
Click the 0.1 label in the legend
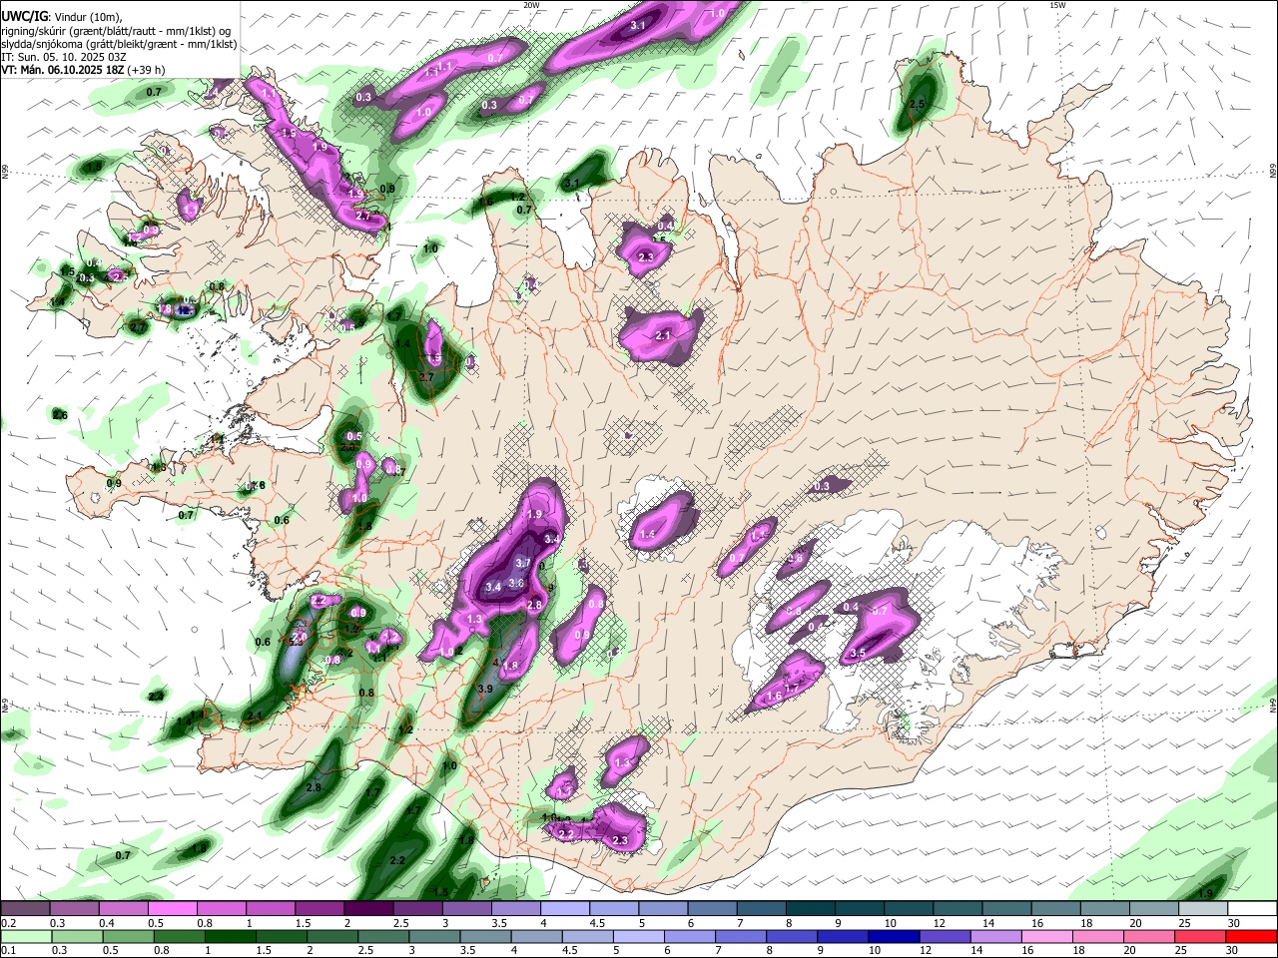coord(8,951)
